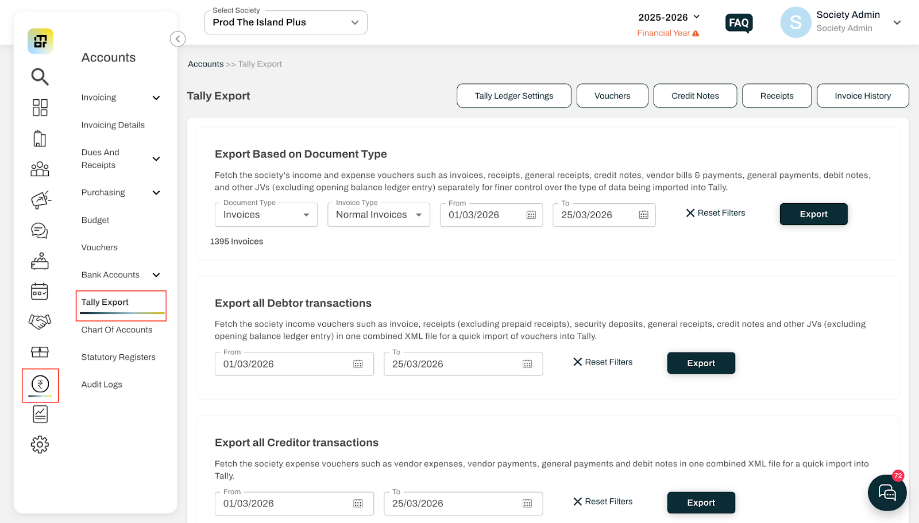
Task: Click the Document Type From date input
Action: (491, 215)
